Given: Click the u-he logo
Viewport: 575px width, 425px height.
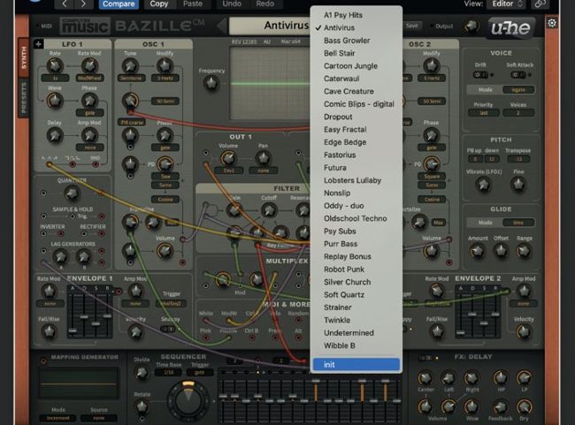Looking at the screenshot, I should 510,27.
